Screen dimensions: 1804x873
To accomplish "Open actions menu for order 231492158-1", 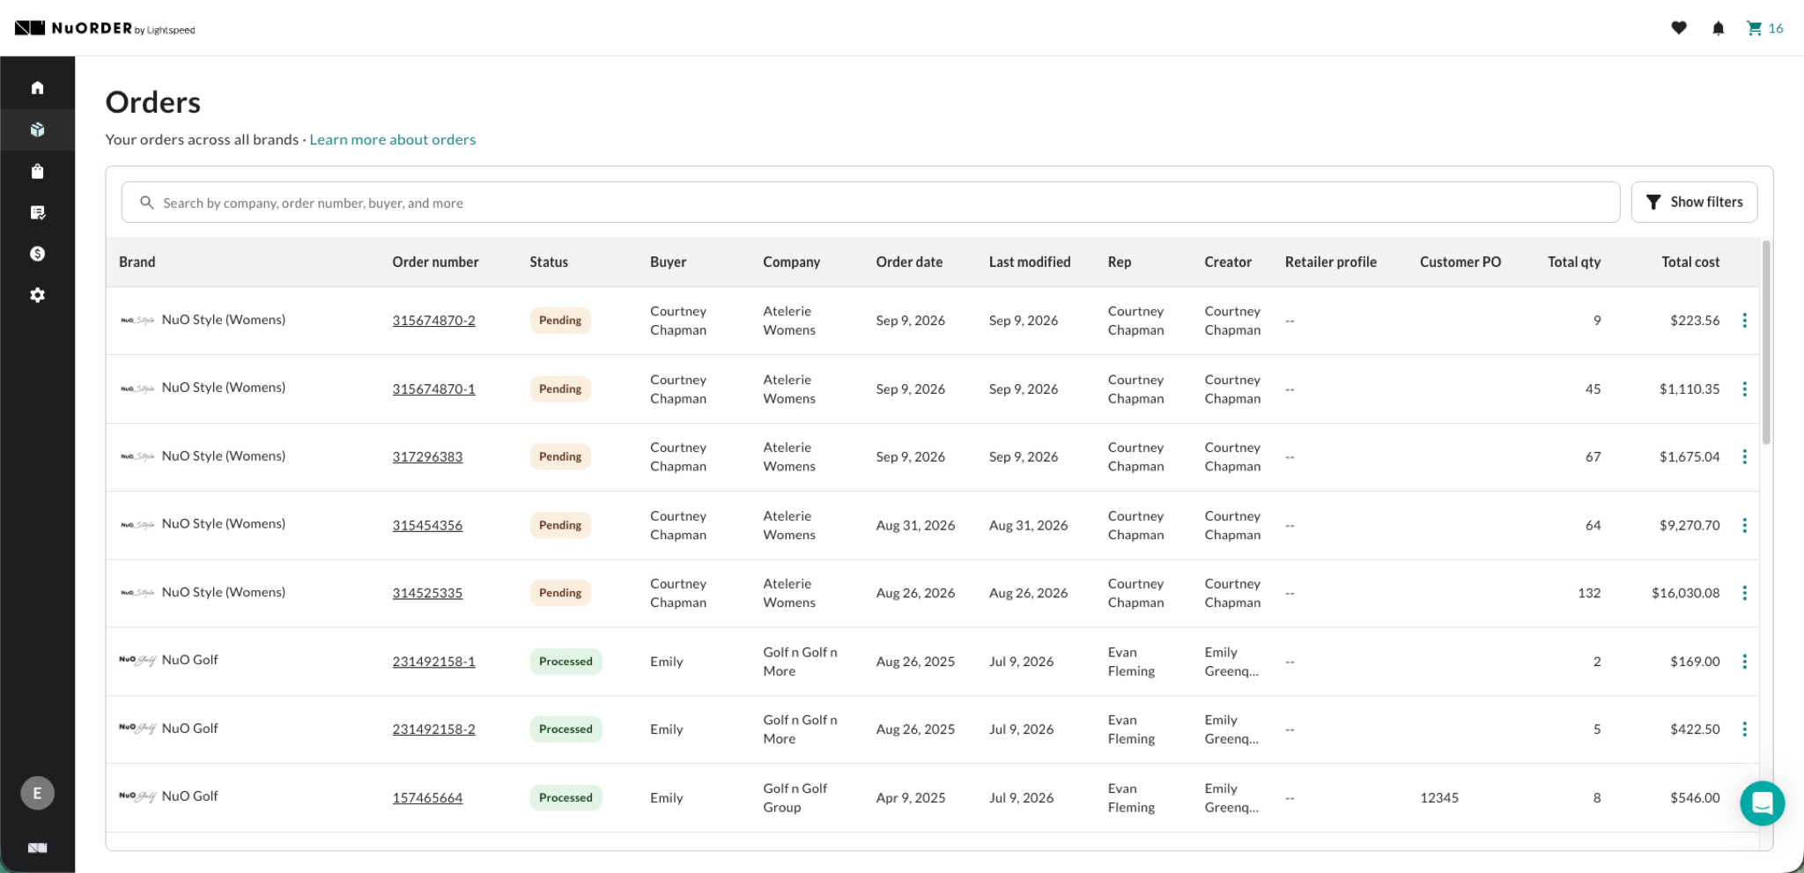I will click(x=1744, y=662).
